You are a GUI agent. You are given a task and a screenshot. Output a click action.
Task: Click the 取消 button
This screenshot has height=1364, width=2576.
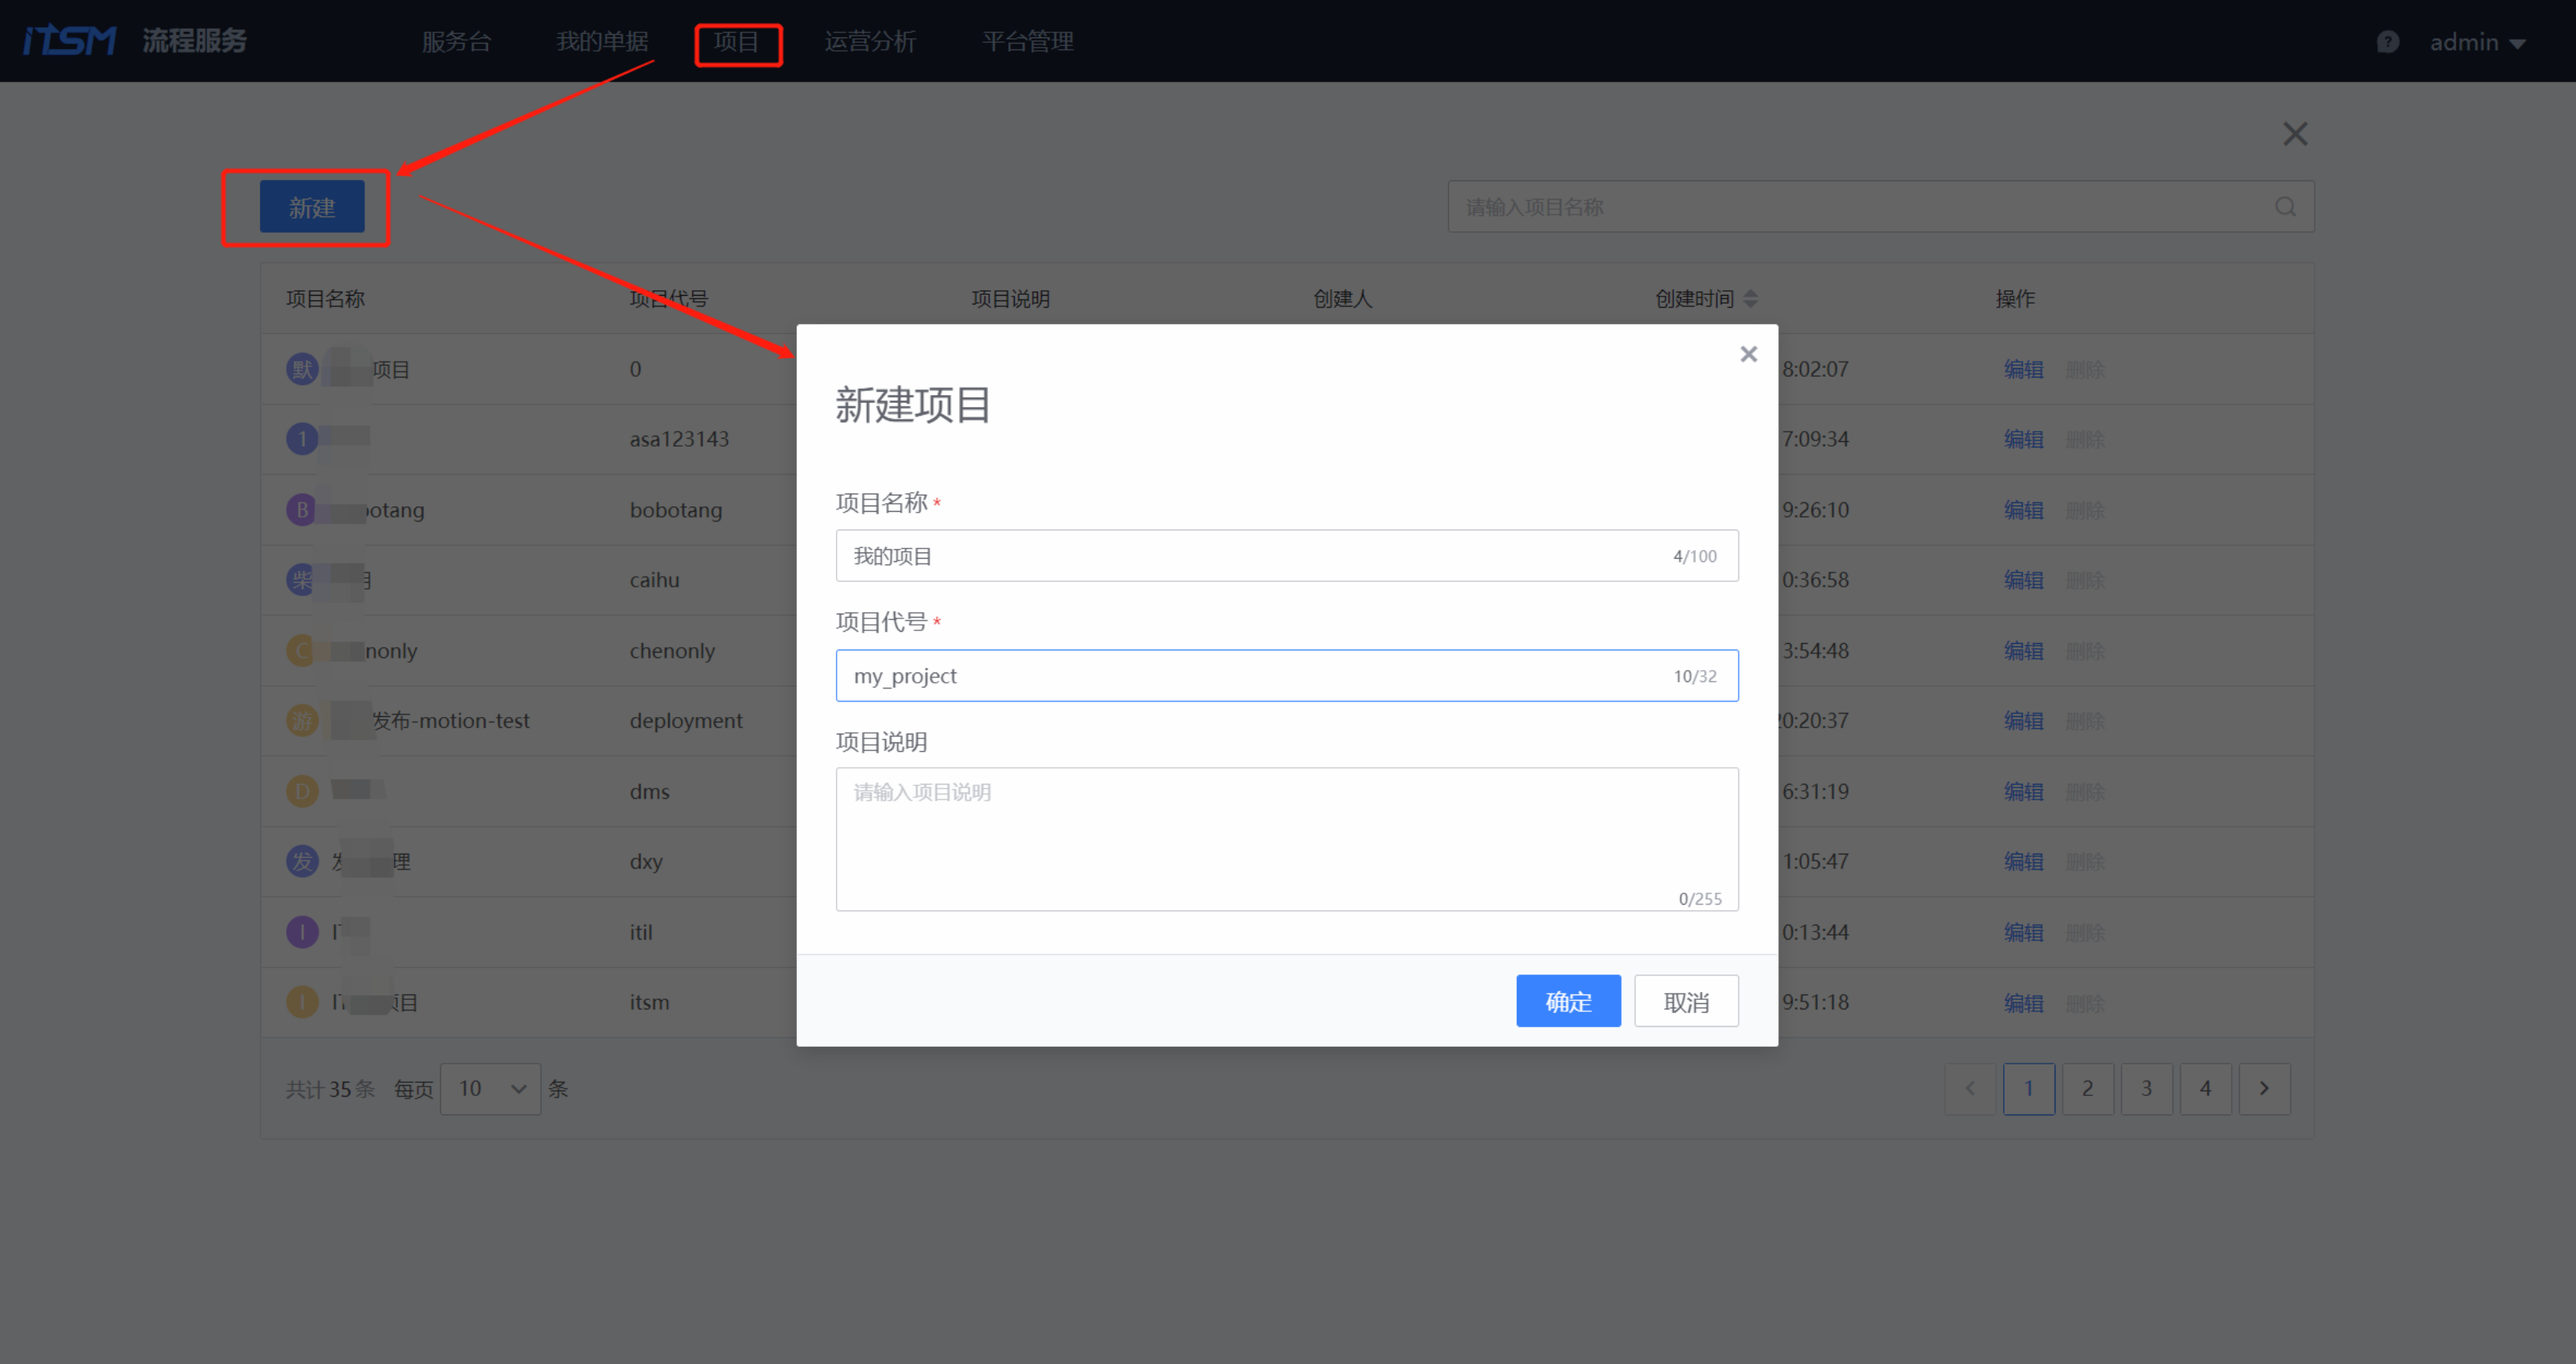click(1685, 1002)
